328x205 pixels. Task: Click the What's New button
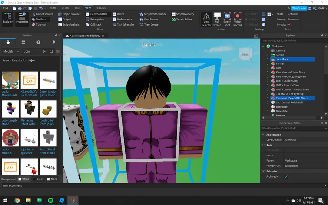[299, 8]
